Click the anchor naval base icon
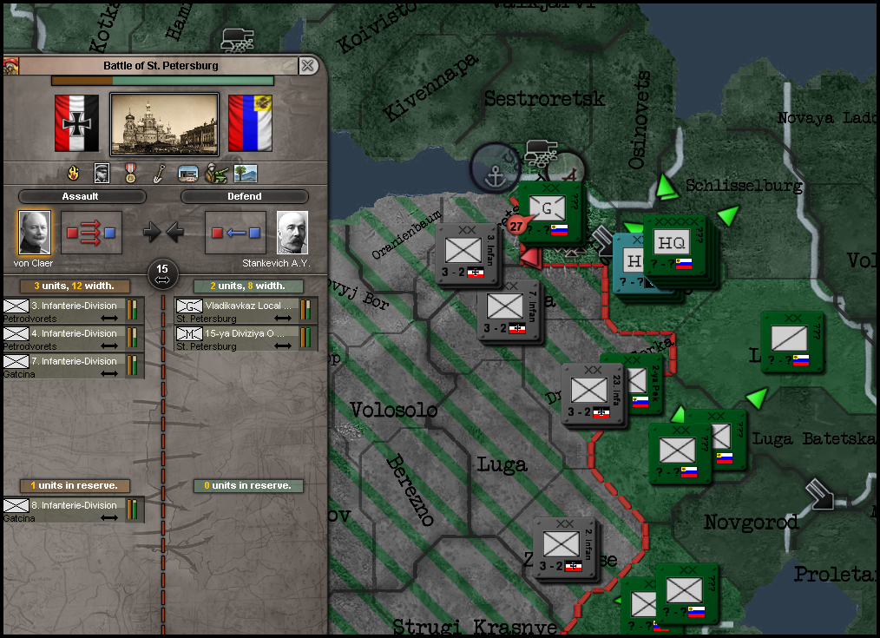 pos(496,168)
